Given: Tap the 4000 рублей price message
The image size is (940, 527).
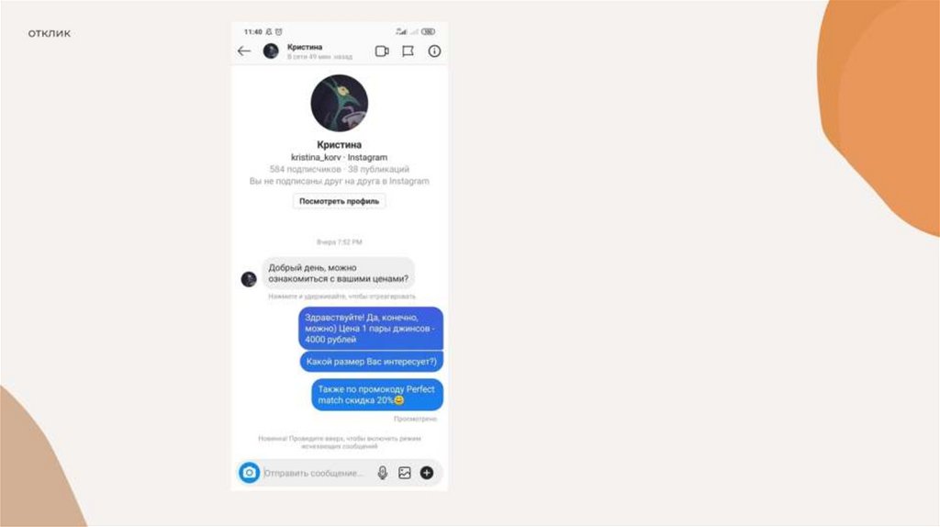Looking at the screenshot, I should (371, 329).
